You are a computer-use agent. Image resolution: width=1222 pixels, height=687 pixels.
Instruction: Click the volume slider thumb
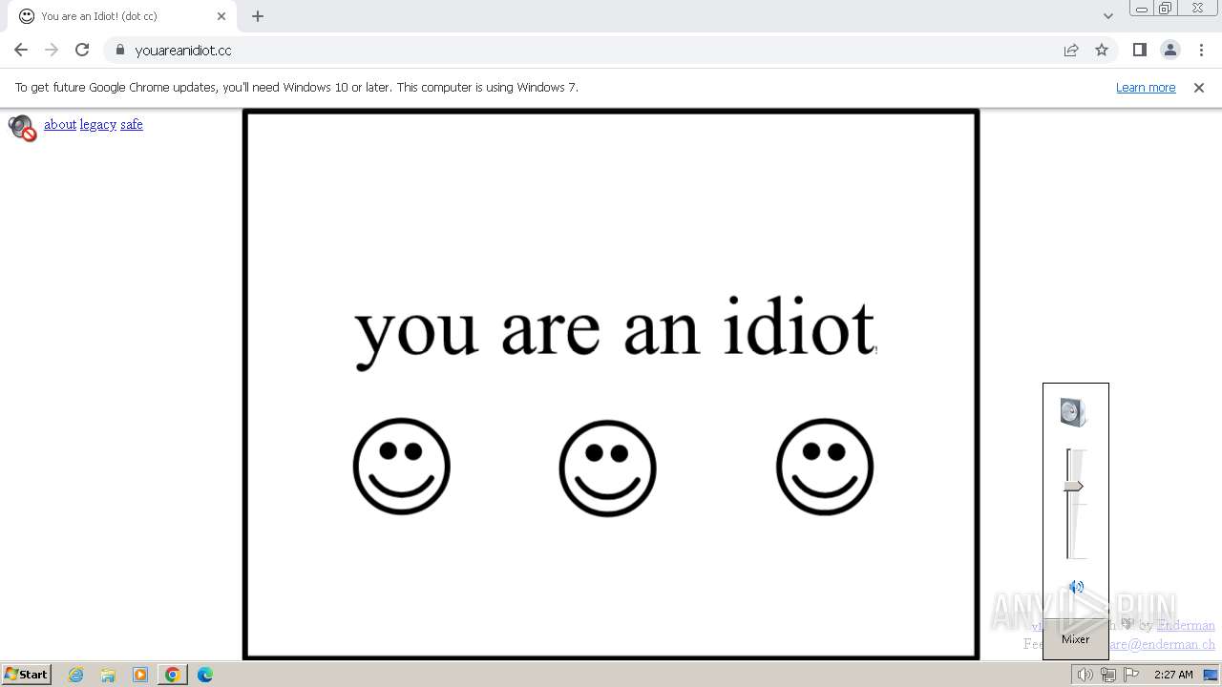[x=1074, y=487]
